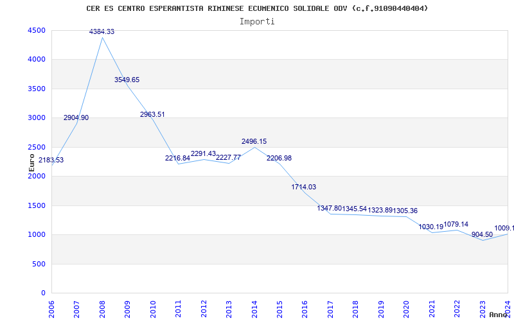The width and height of the screenshot is (514, 321).
Task: Click the 2904.90 data label
Action: click(x=76, y=118)
